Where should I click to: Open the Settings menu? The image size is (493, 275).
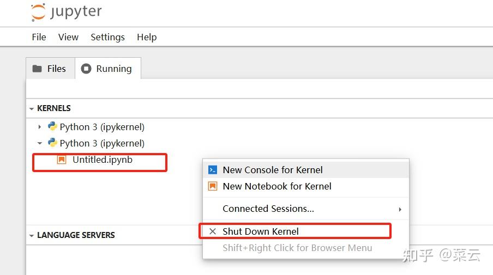pyautogui.click(x=107, y=37)
